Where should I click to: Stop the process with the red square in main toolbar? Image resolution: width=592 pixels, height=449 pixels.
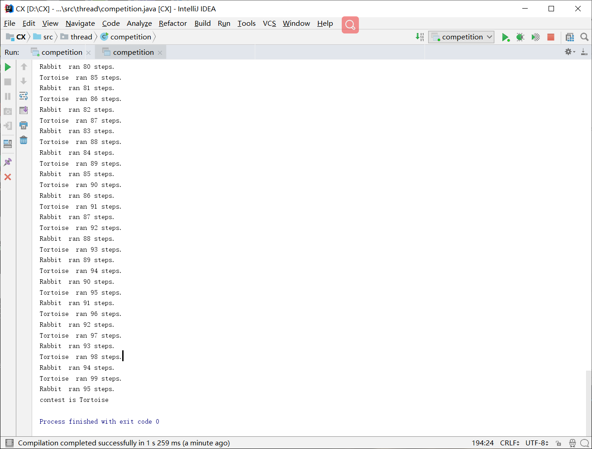(551, 37)
